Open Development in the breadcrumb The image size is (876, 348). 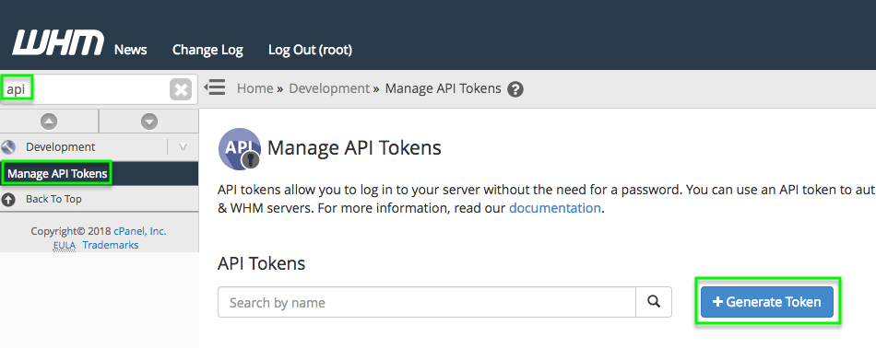(329, 88)
